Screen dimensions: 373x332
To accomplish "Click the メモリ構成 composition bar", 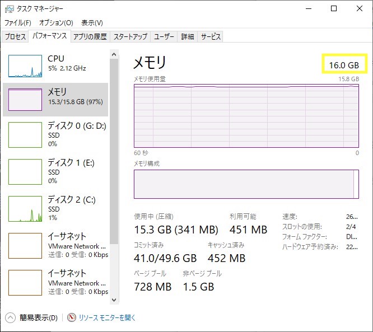I will 246,184.
